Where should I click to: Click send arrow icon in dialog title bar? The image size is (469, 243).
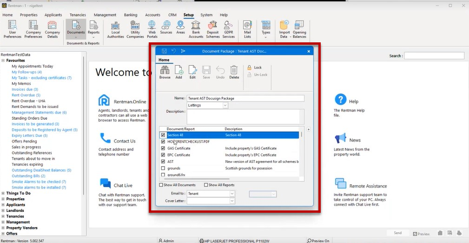pyautogui.click(x=183, y=51)
